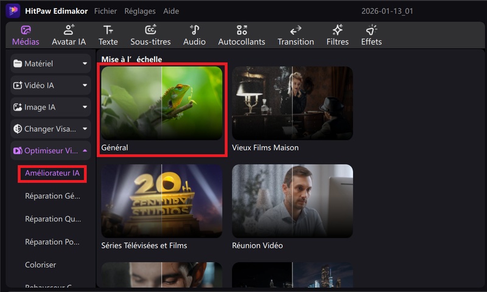Choose the Vieux Films Maison thumbnail
Screen dimensions: 487x292
(292, 103)
